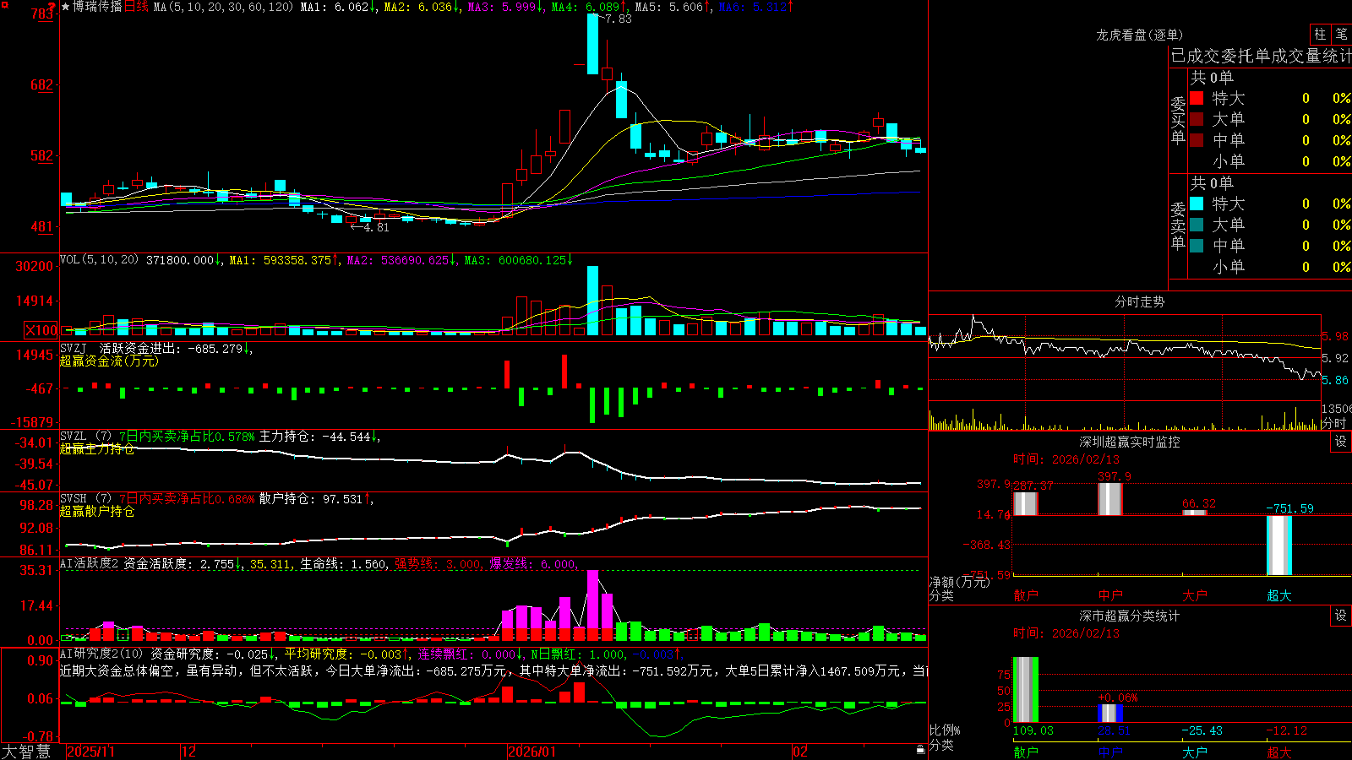This screenshot has height=760, width=1352.
Task: Click the green 散户 ratio bar 109.03
Action: click(1026, 690)
